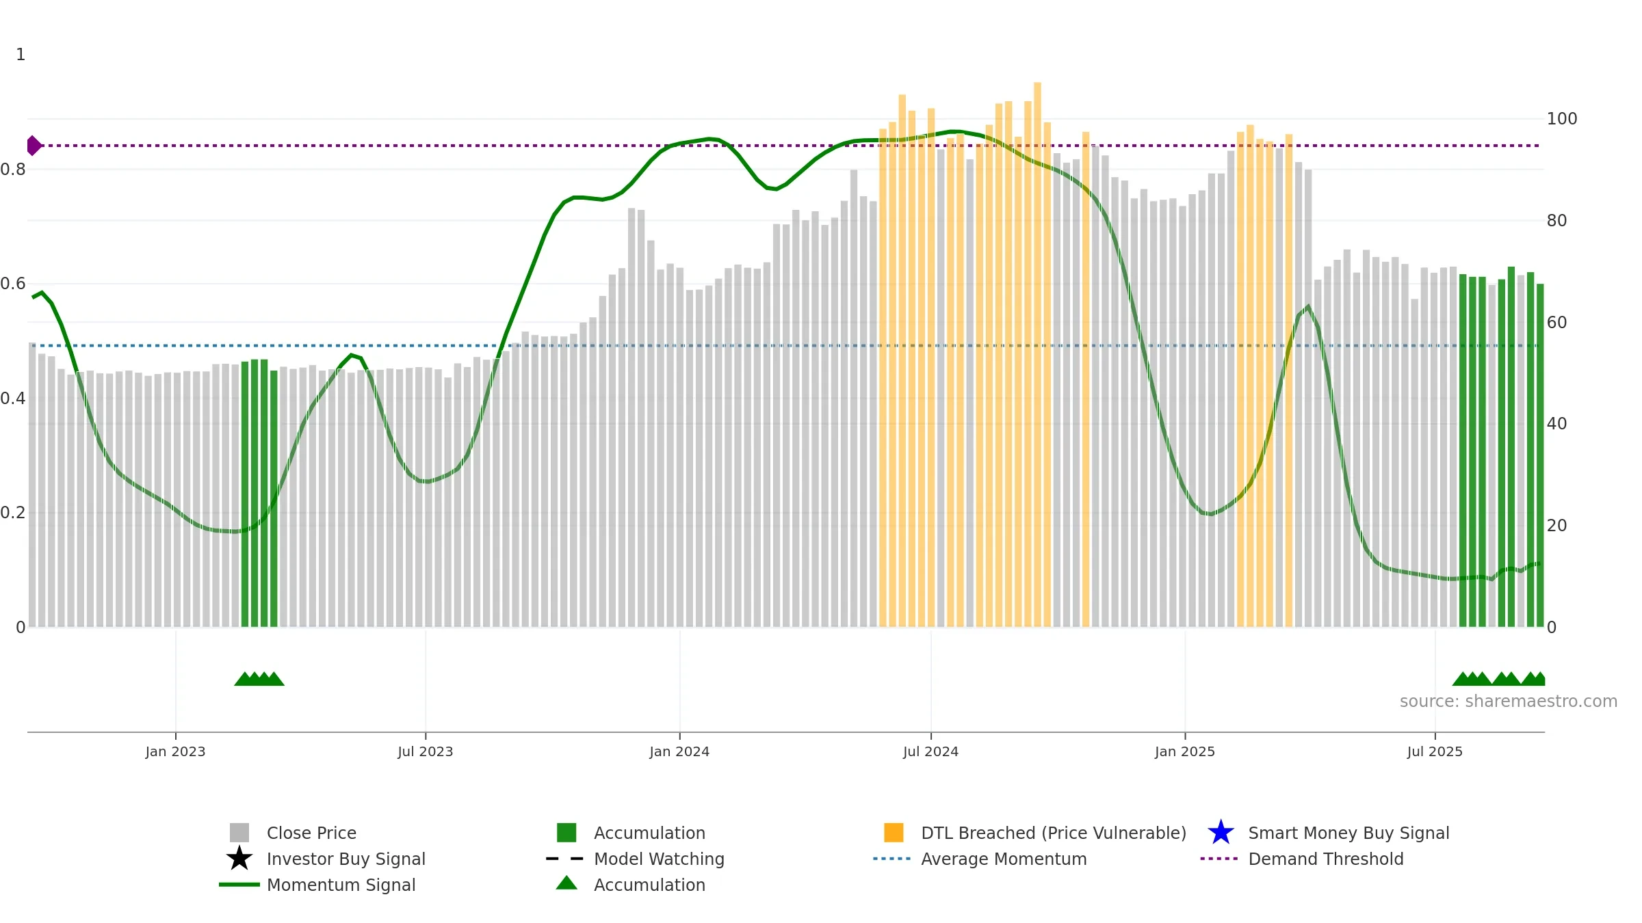The height and width of the screenshot is (923, 1642).
Task: Click the green Momentum Signal legend line
Action: tap(239, 885)
